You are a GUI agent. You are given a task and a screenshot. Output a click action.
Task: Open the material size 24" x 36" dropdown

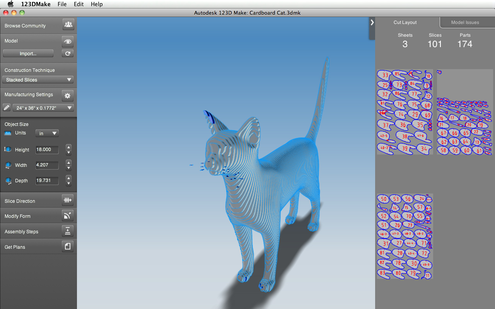43,108
